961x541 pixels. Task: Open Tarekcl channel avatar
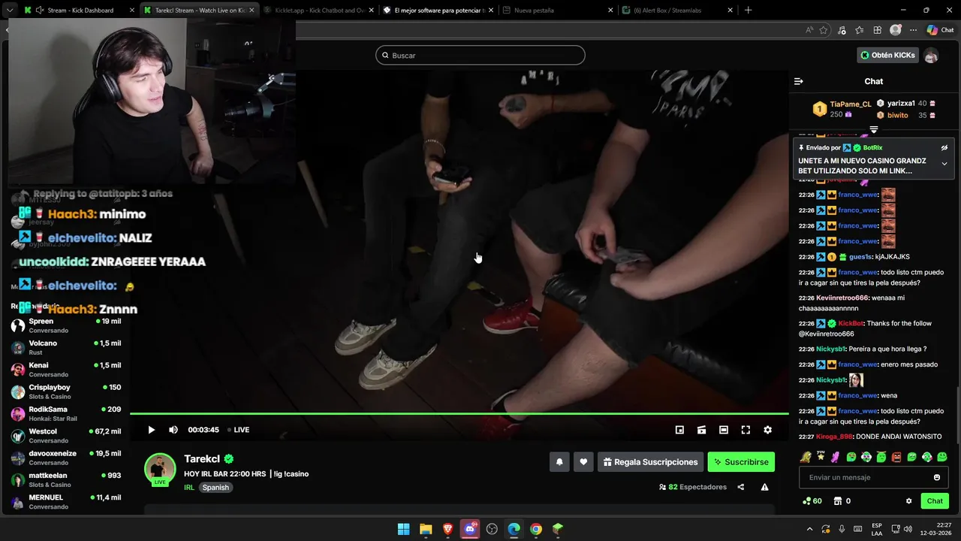(x=160, y=469)
